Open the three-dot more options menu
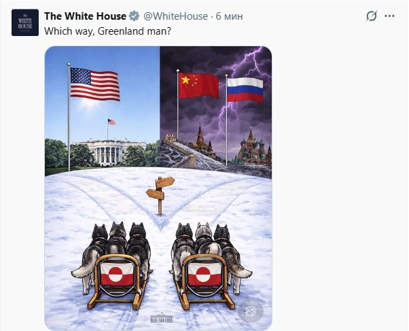 [x=389, y=16]
